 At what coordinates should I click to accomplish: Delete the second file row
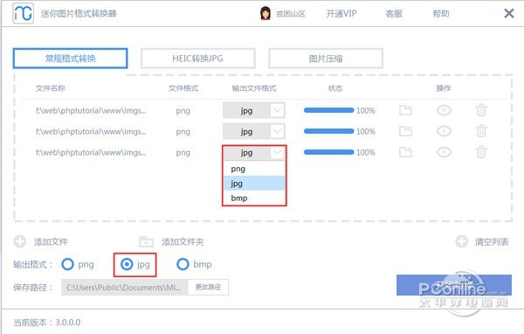(481, 131)
